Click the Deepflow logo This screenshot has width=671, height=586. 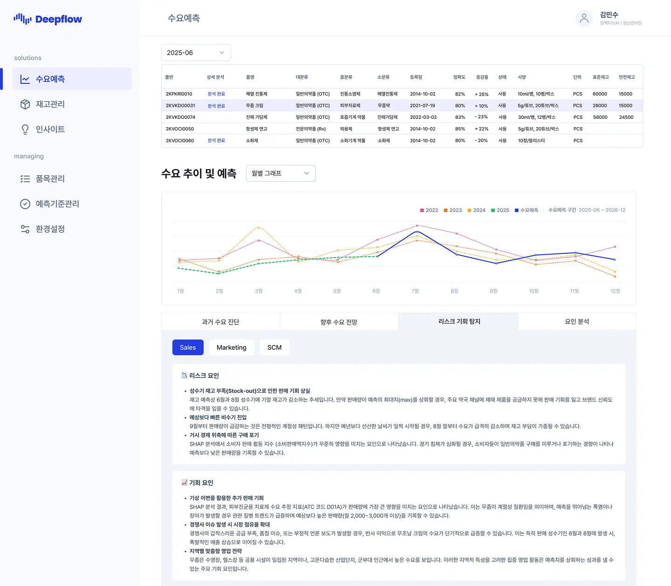(x=48, y=19)
